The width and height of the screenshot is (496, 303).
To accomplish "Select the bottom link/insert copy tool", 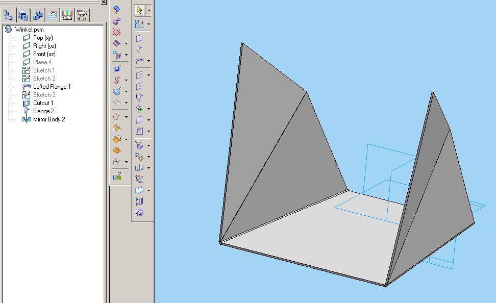I will [x=117, y=176].
